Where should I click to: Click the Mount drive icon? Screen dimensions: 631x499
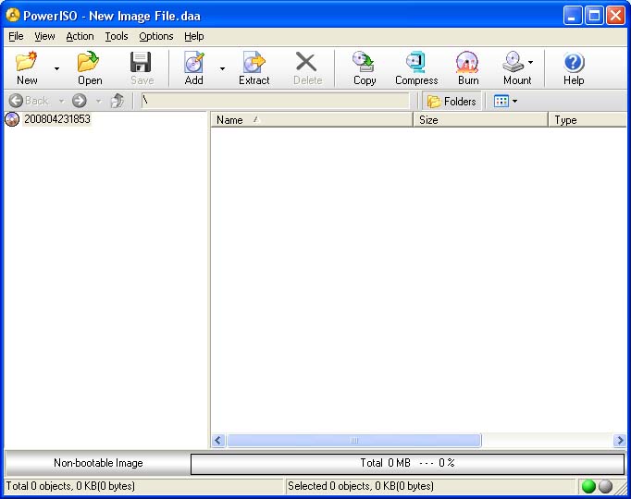[x=513, y=62]
